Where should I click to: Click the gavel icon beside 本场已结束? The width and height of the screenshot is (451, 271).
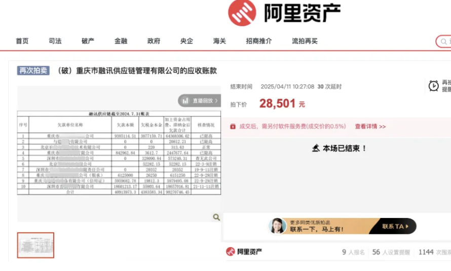tap(316, 148)
